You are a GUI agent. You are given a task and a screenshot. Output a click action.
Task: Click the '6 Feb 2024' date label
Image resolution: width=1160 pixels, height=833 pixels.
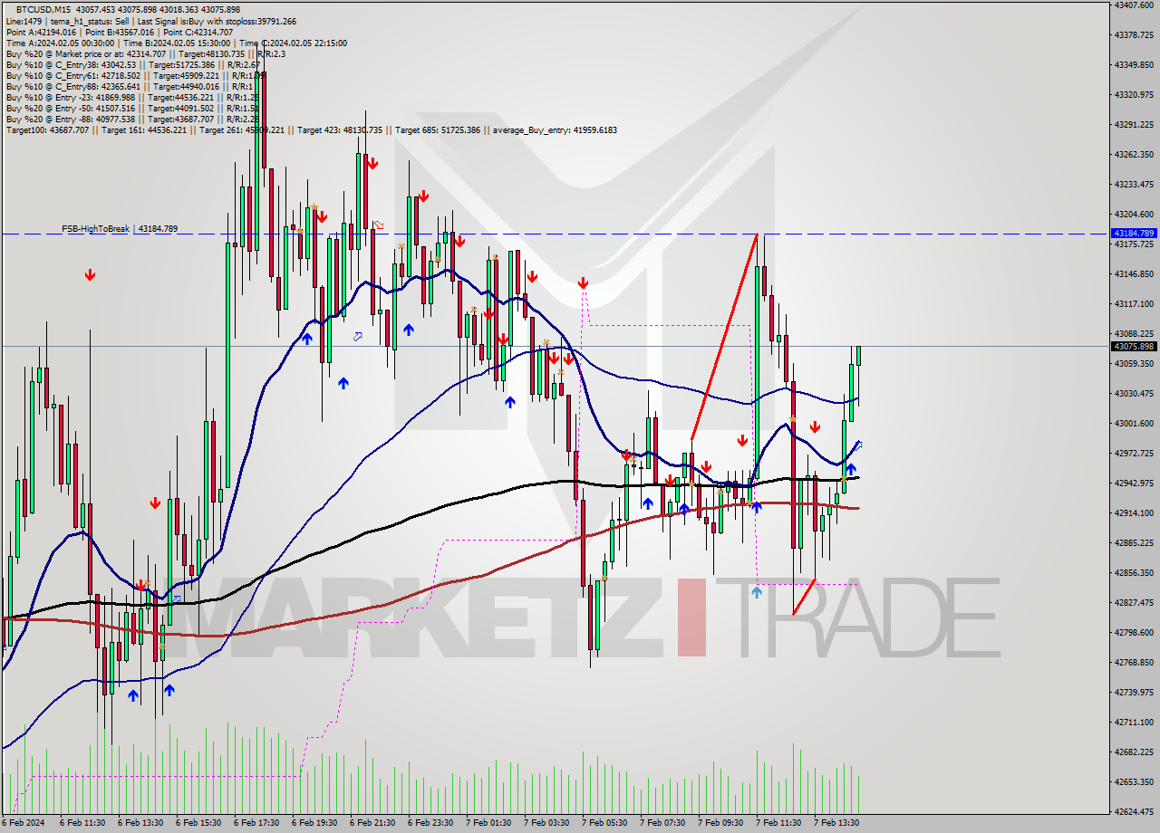23,823
